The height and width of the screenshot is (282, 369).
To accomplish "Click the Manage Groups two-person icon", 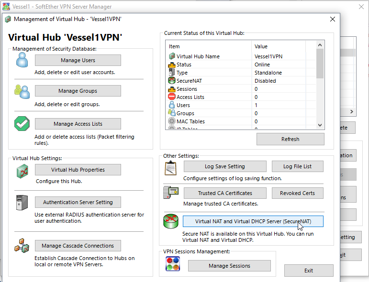I will pyautogui.click(x=22, y=92).
